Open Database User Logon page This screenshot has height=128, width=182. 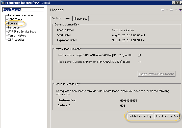point(21,15)
